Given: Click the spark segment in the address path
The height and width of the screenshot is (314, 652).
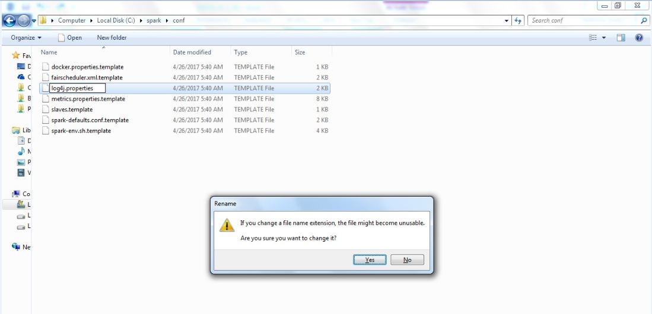Looking at the screenshot, I should [x=154, y=20].
